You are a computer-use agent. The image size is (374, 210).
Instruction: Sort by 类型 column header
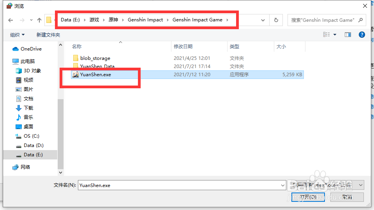click(234, 46)
